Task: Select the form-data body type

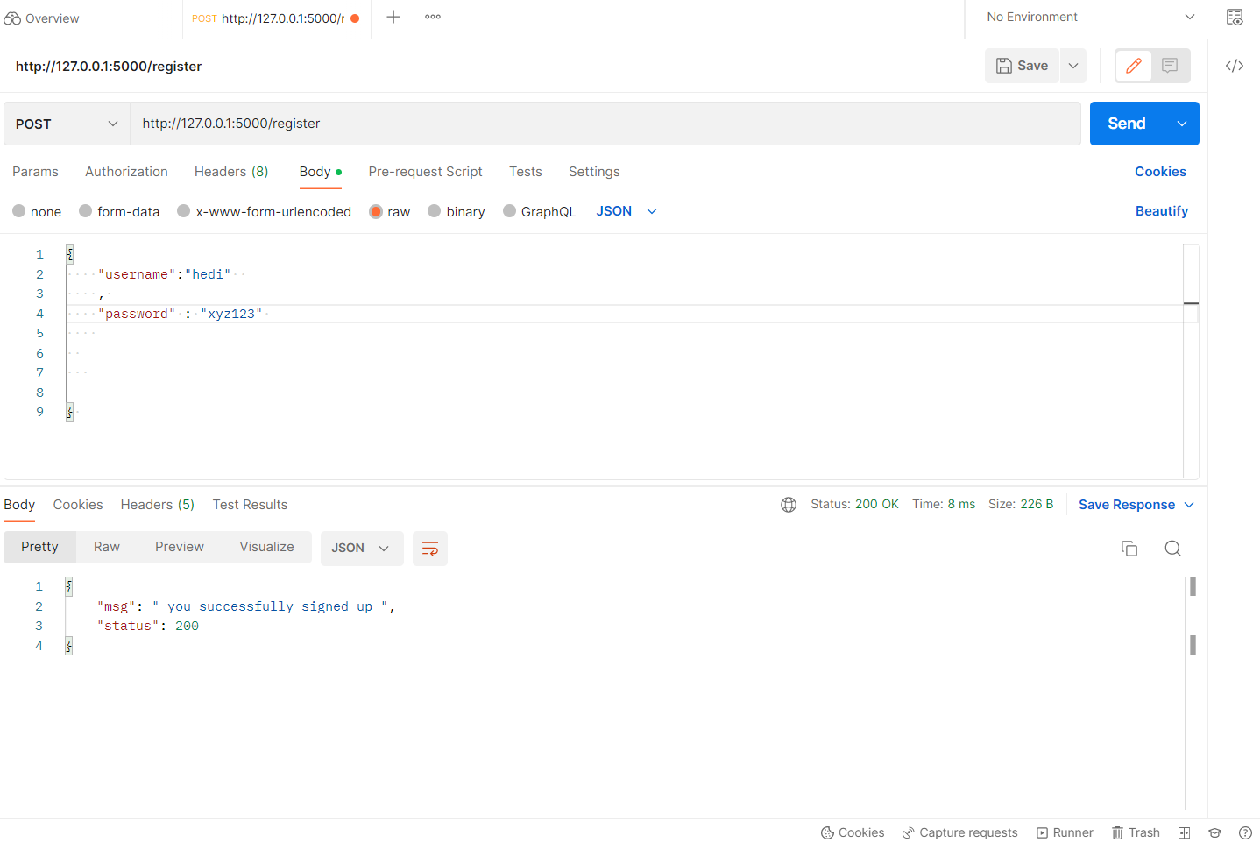Action: pyautogui.click(x=119, y=211)
